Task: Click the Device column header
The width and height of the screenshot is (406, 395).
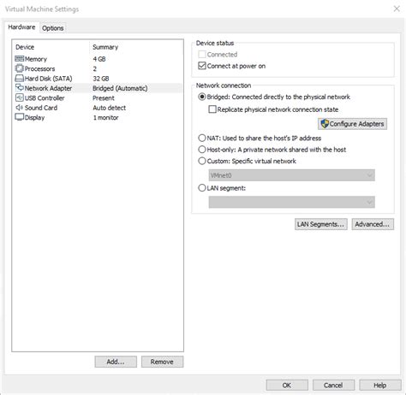Action: click(x=25, y=47)
